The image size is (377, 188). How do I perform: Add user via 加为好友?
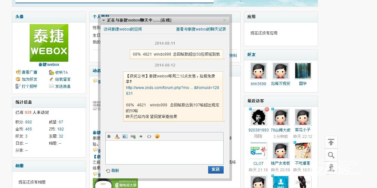tap(29, 79)
